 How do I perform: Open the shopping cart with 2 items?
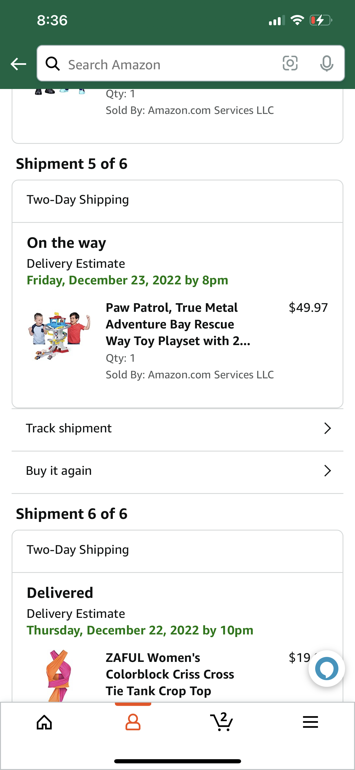pos(221,722)
